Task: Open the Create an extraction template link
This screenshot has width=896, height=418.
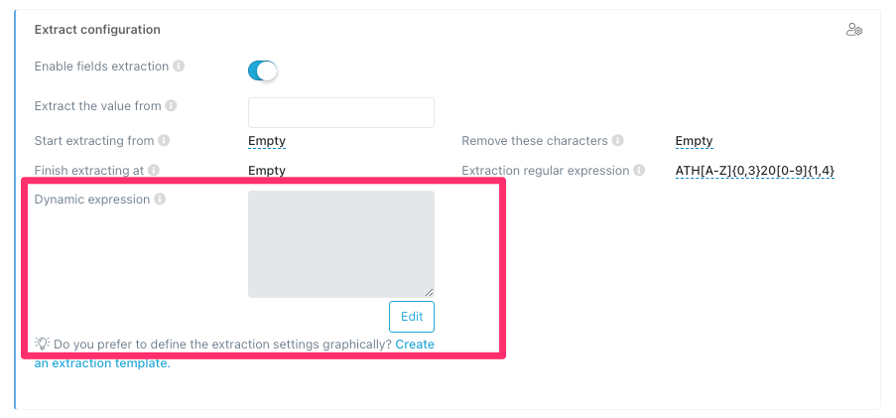Action: pyautogui.click(x=414, y=345)
